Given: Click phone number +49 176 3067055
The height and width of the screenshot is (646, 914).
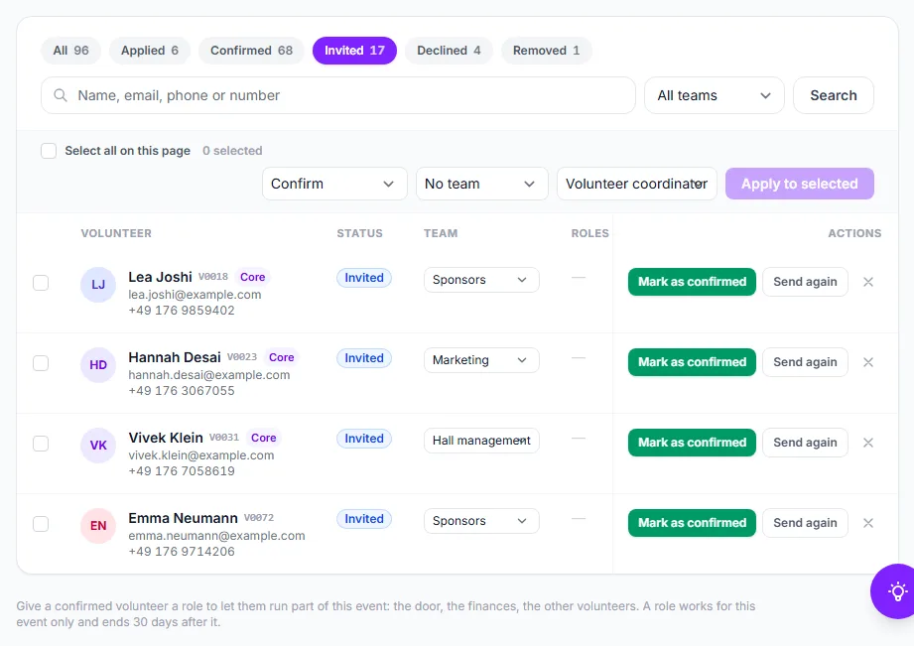Looking at the screenshot, I should click(182, 391).
